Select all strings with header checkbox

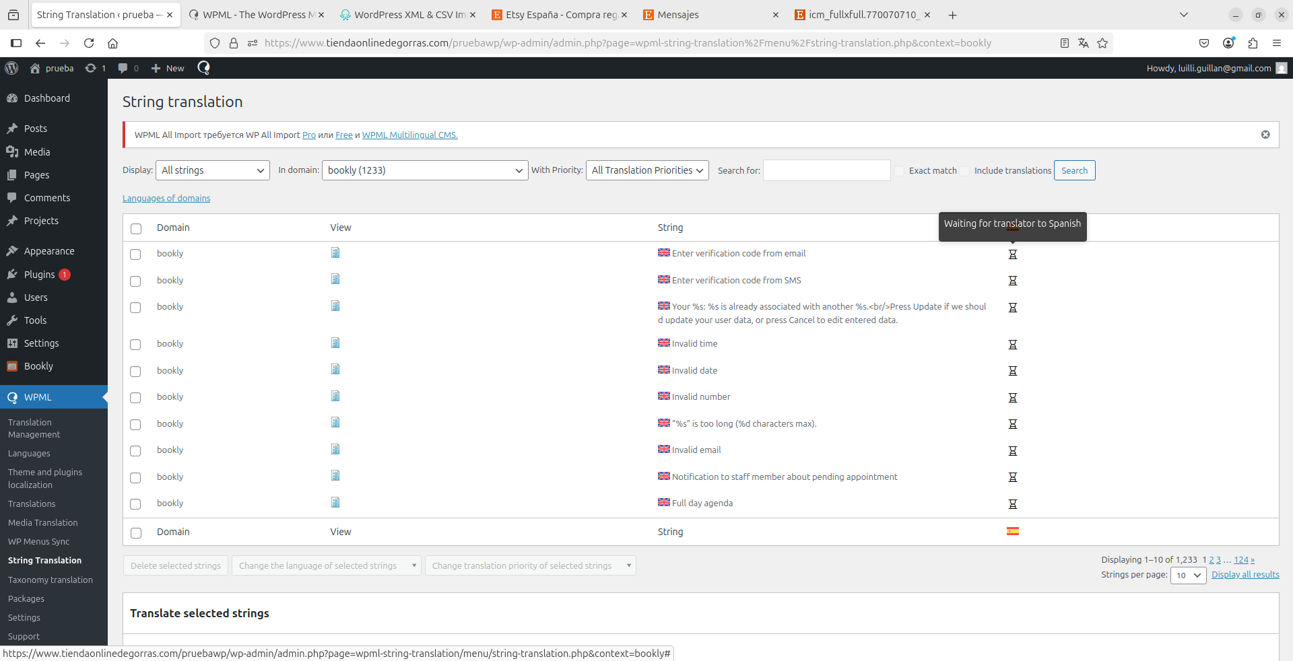(x=136, y=229)
